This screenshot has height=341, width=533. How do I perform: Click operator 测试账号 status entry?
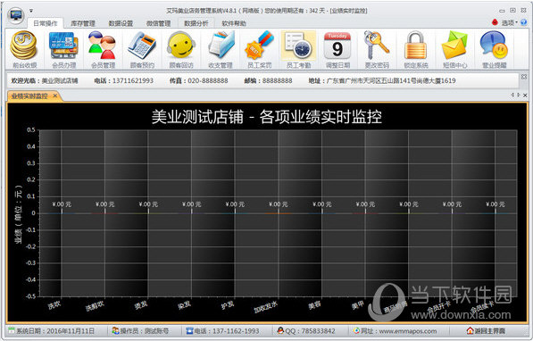[157, 331]
